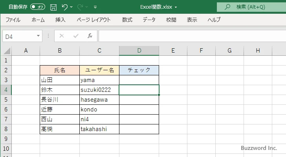Select the cell containing suzuki0222
286x157 pixels.
tap(99, 90)
